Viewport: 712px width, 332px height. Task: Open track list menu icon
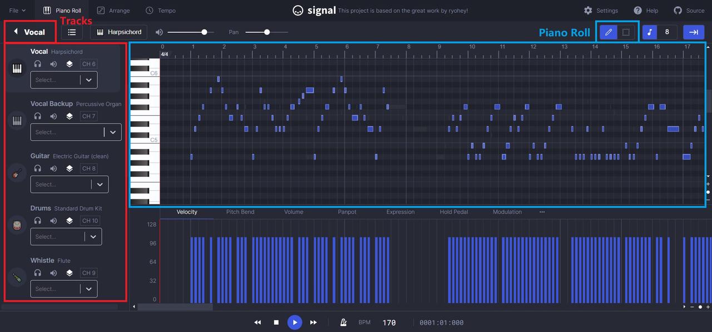(72, 32)
